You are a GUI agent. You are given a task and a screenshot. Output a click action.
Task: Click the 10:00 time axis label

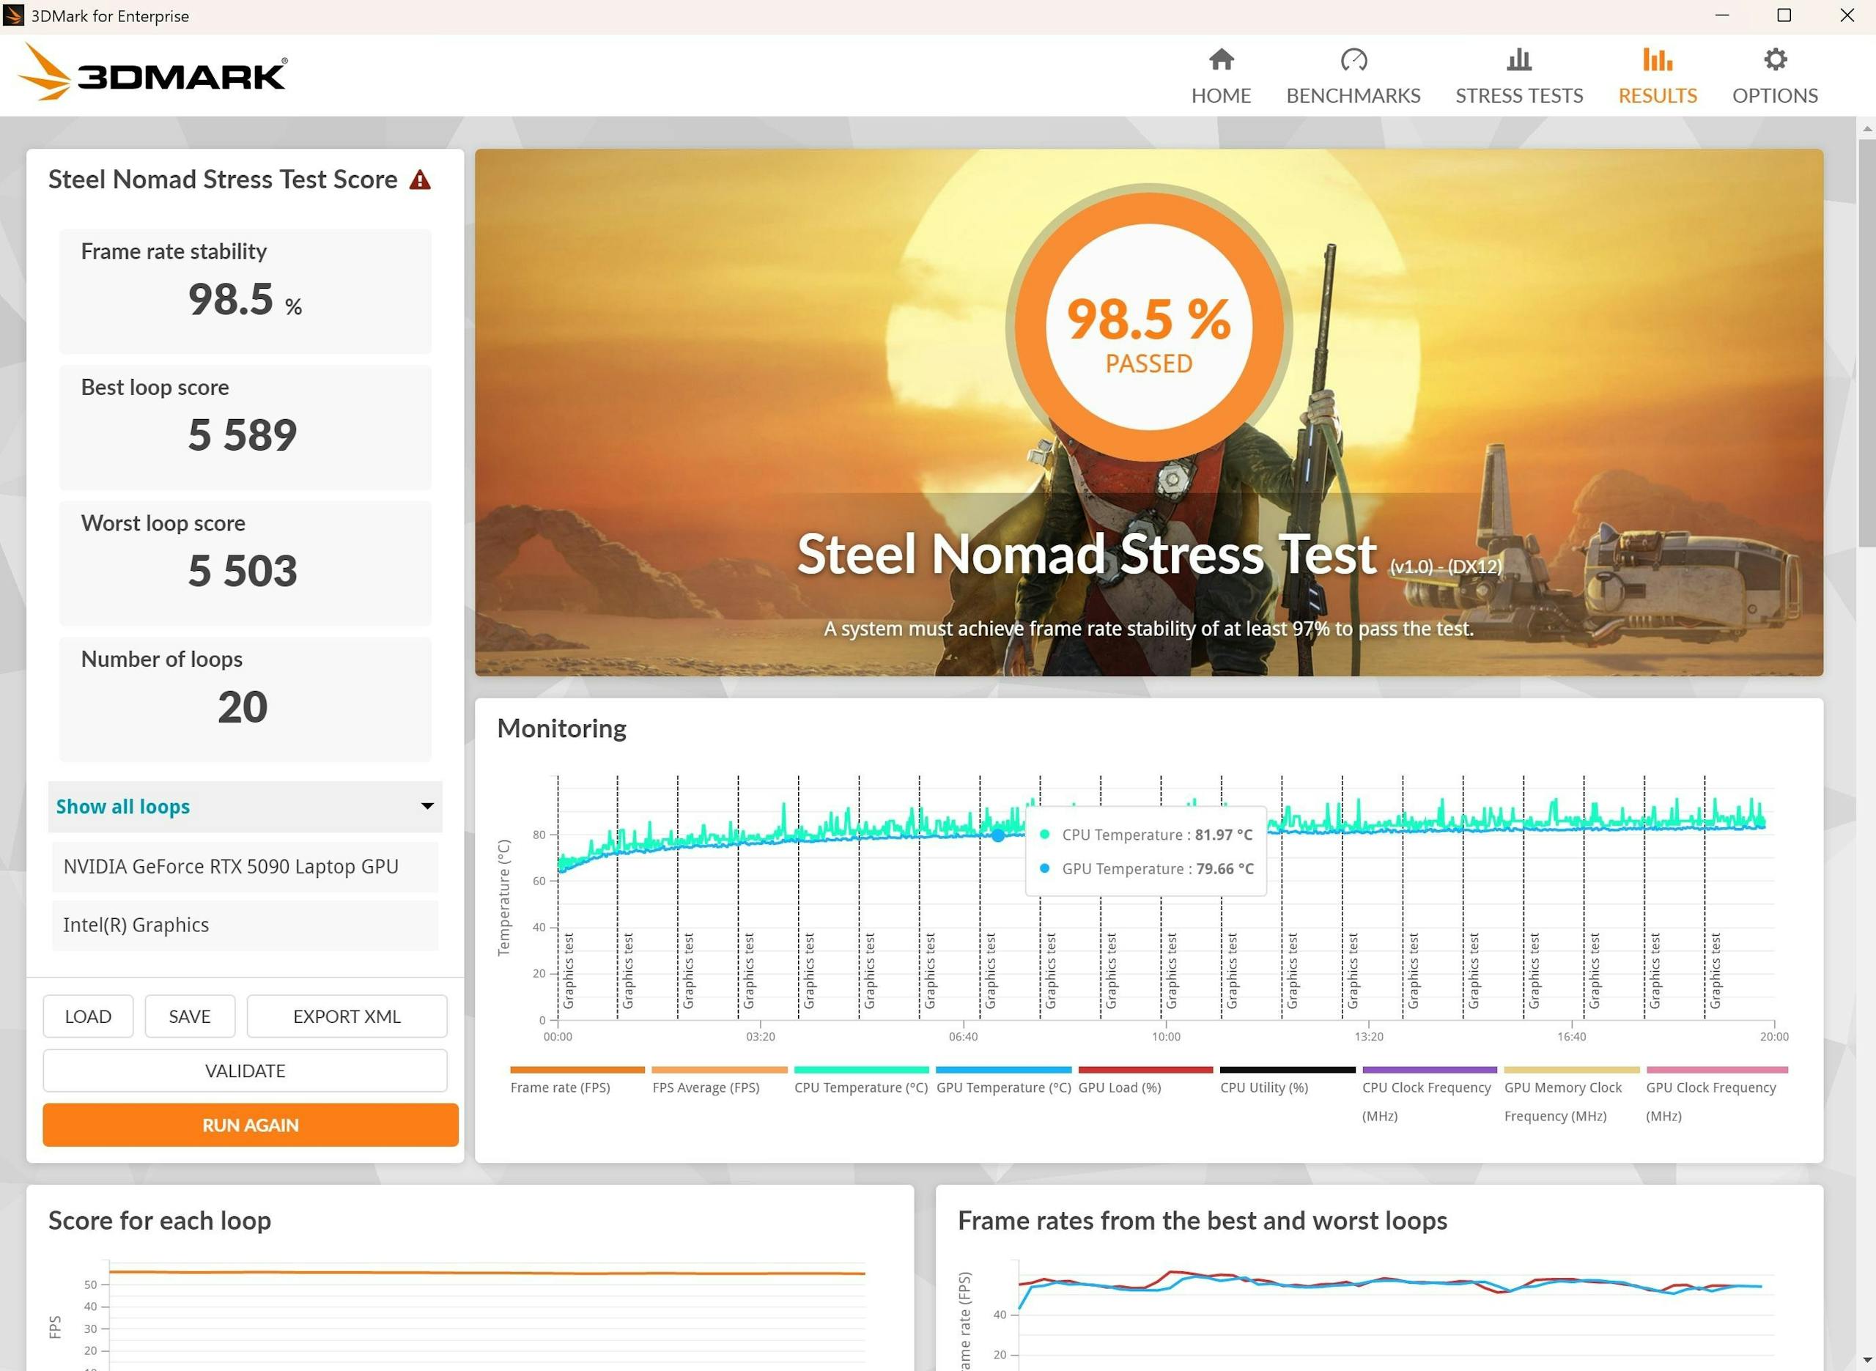(1166, 1037)
